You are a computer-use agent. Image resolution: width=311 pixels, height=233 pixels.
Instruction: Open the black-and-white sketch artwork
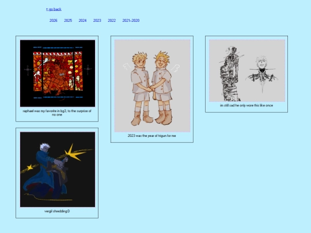click(x=247, y=71)
